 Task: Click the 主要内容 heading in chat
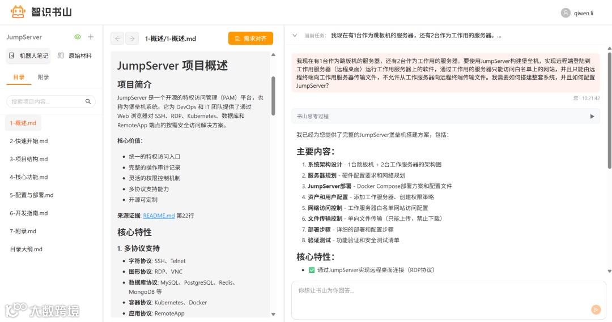click(316, 151)
